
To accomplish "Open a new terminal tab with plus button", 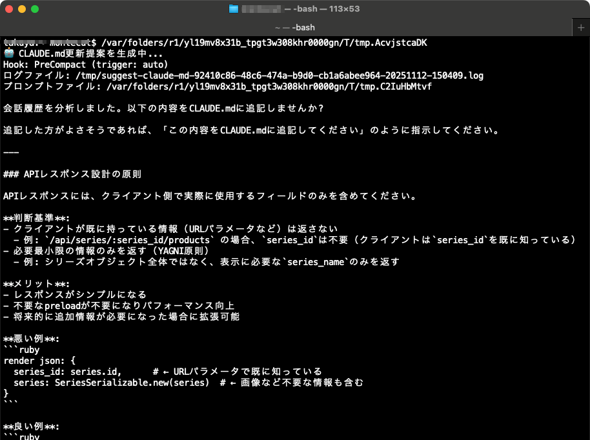I will (580, 28).
